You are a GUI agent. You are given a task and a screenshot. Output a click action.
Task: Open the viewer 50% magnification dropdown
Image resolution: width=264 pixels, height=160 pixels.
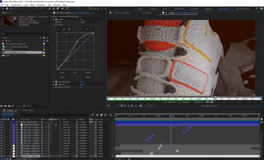pyautogui.click(x=111, y=106)
